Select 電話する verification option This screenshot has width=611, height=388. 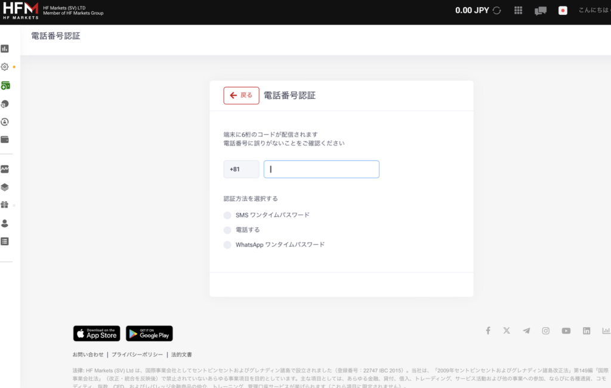[227, 230]
